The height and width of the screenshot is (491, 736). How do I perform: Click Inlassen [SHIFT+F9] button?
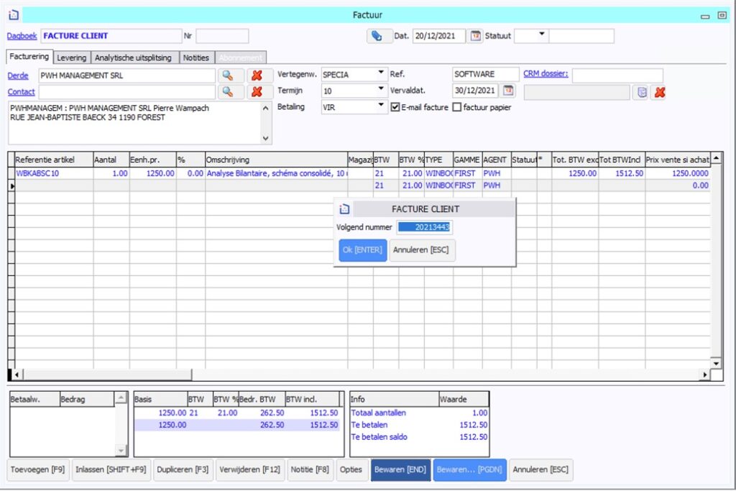click(x=111, y=470)
